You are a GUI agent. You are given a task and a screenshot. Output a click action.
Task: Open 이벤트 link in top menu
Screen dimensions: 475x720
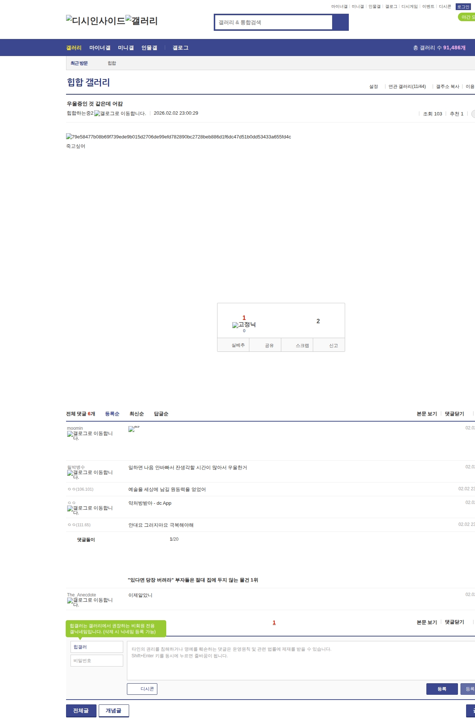428,7
